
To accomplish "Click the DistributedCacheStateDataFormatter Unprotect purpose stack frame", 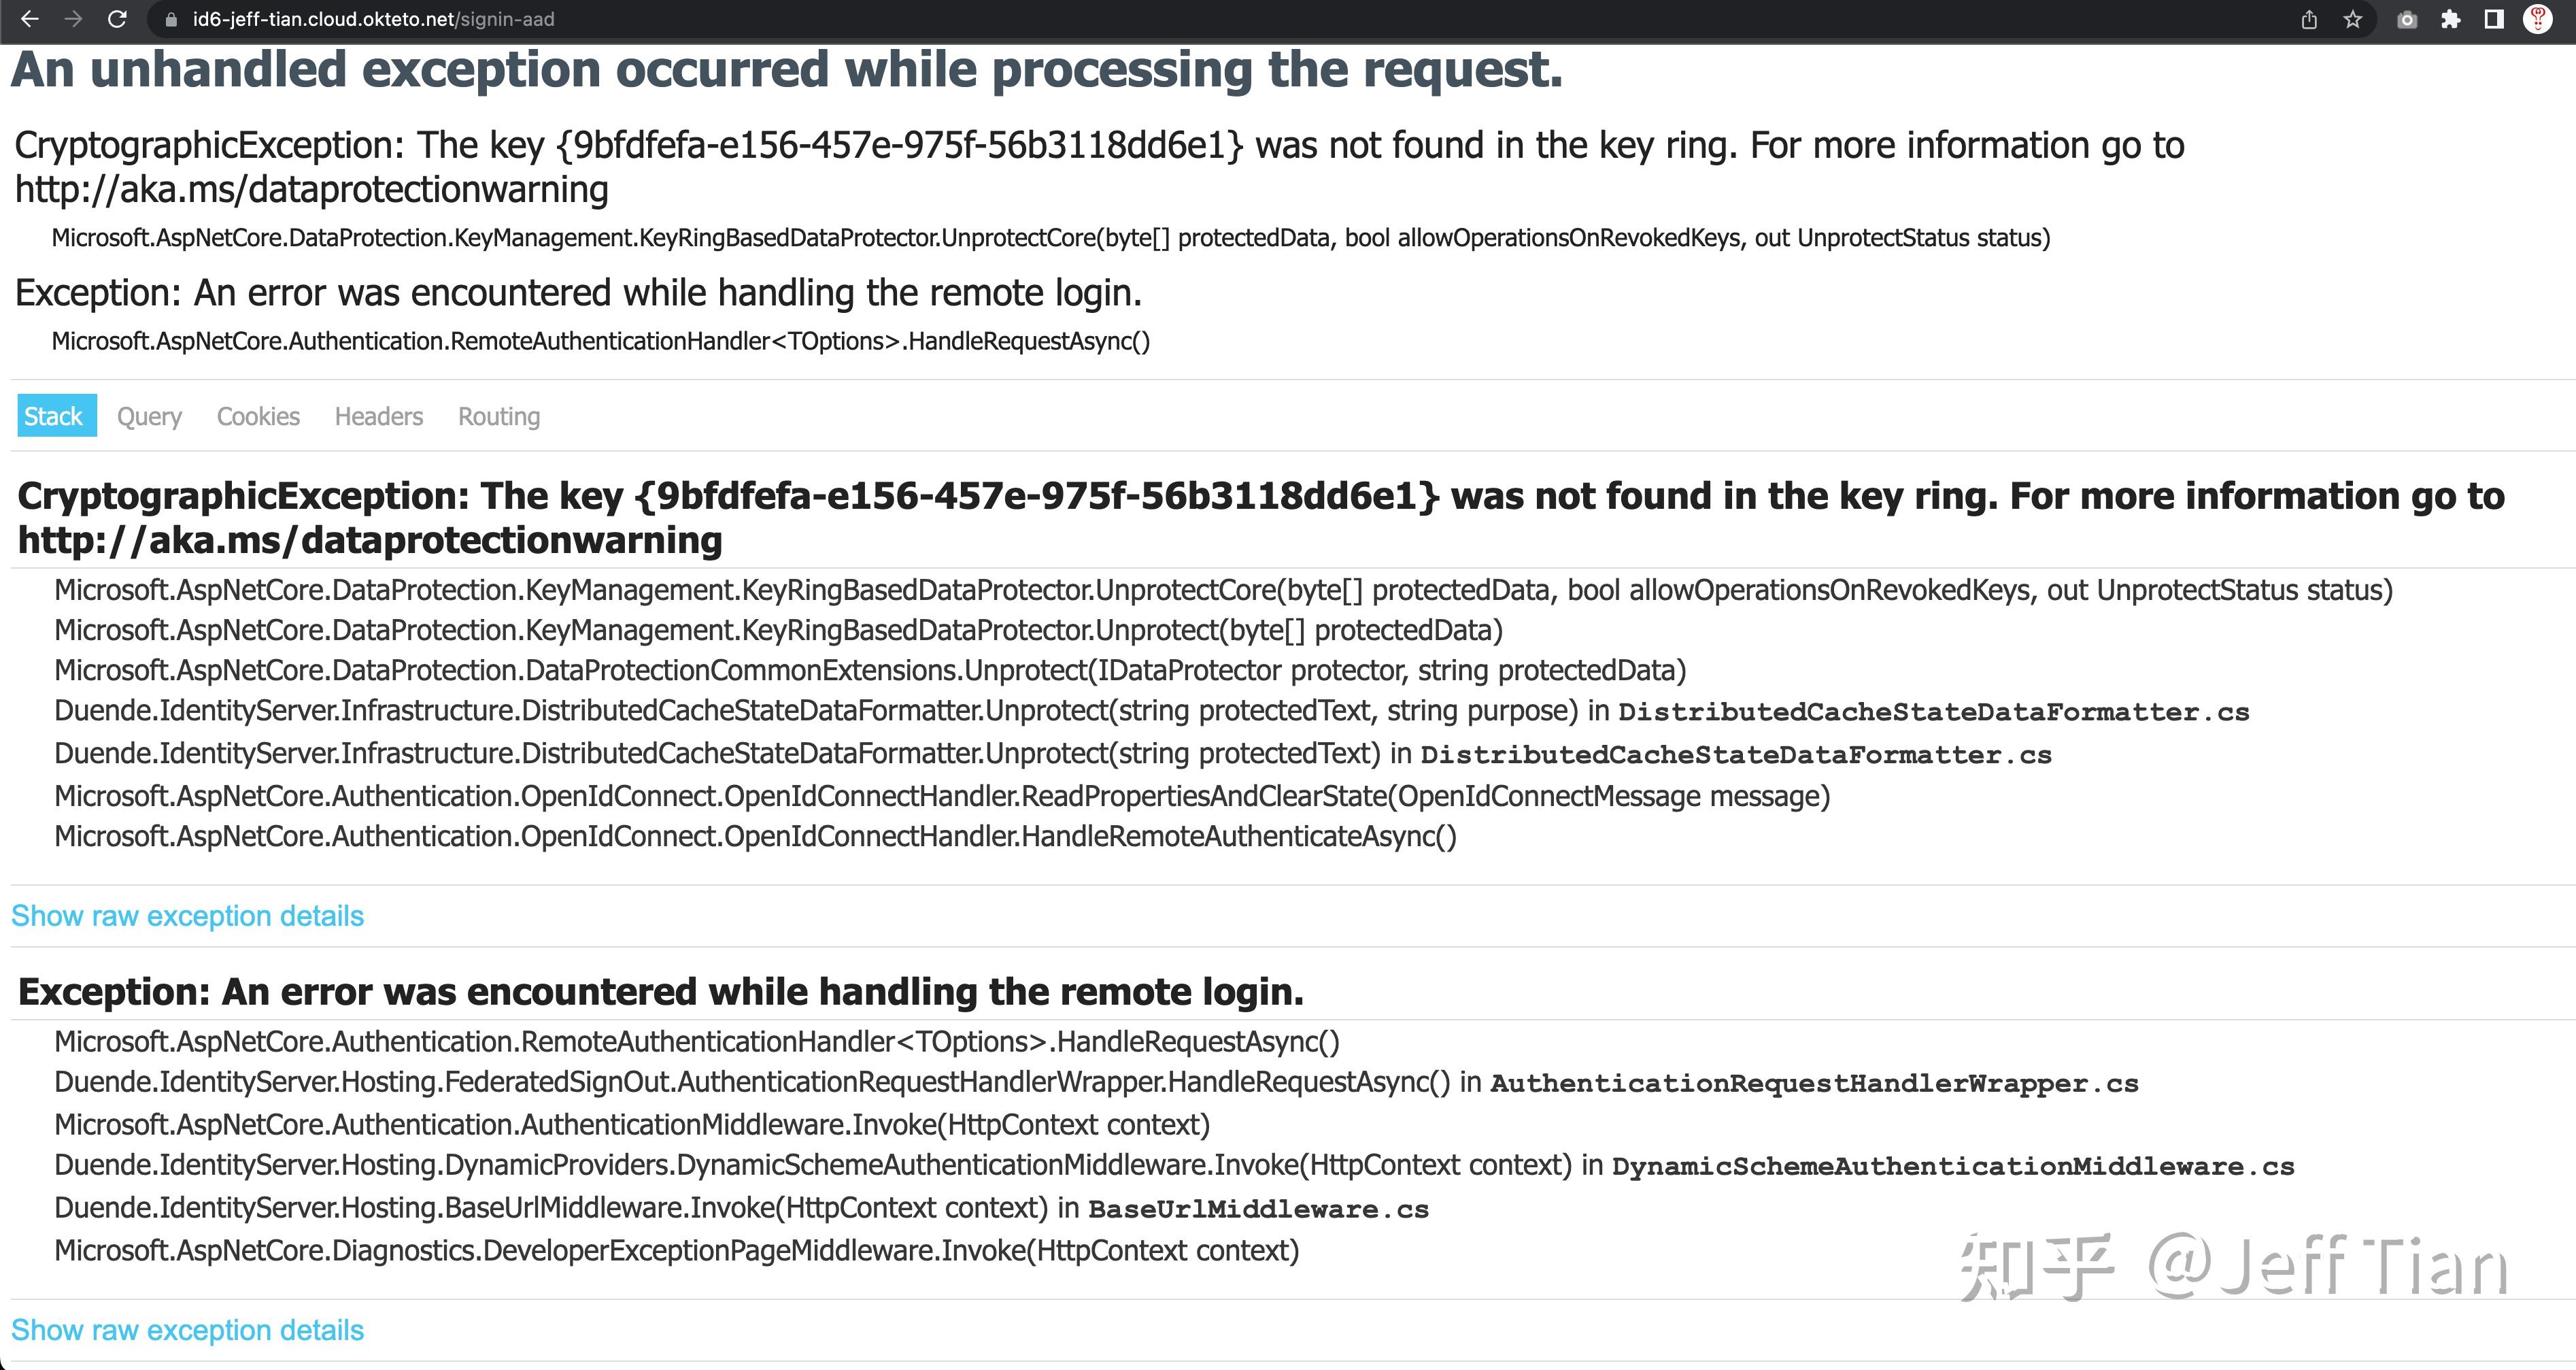I will (1152, 711).
